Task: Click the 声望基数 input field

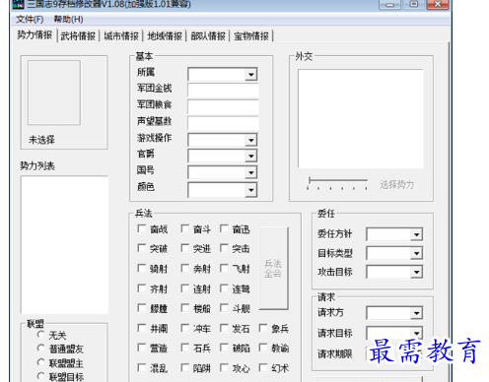Action: [223, 123]
